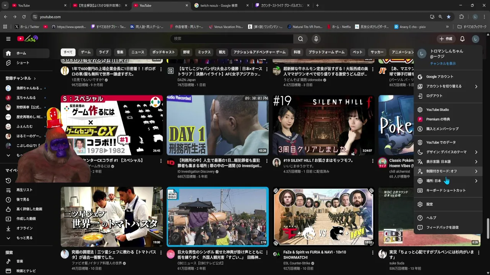Open options for SILENT HILL f video
The image size is (490, 275).
[372, 161]
